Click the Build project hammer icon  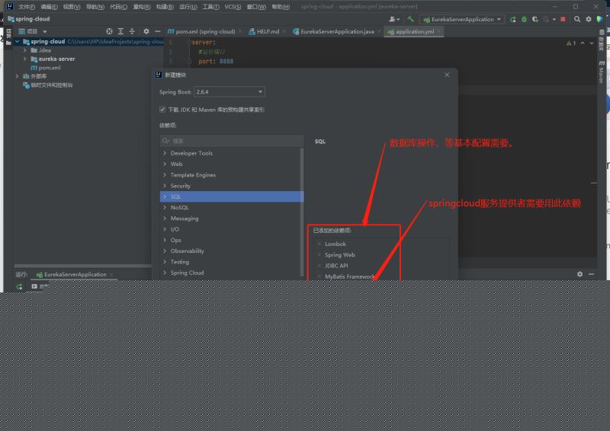[411, 19]
